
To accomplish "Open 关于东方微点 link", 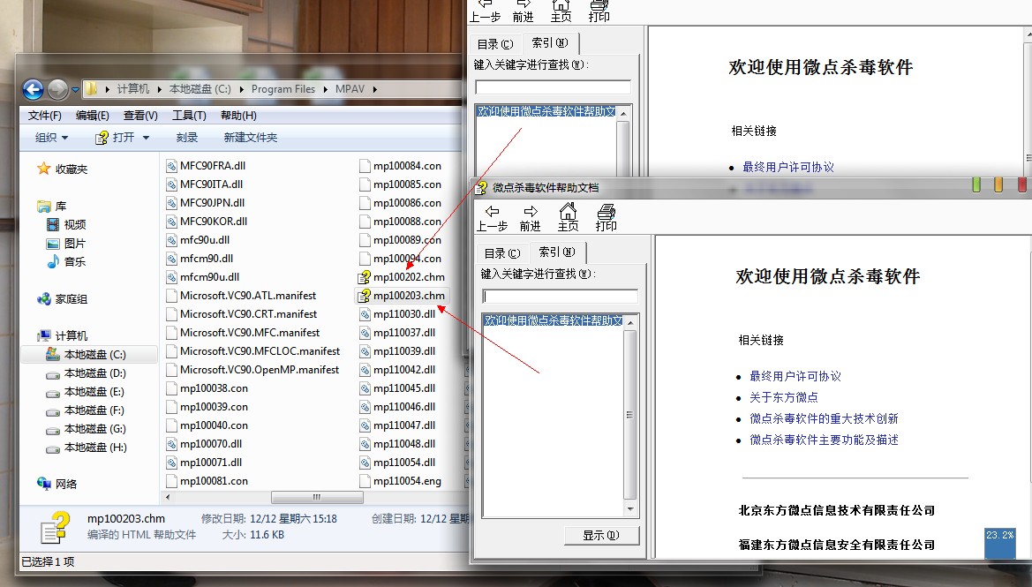I will click(784, 397).
